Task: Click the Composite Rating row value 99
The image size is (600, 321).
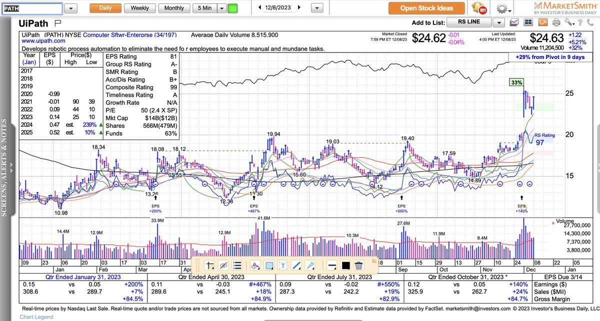Action: pyautogui.click(x=173, y=87)
